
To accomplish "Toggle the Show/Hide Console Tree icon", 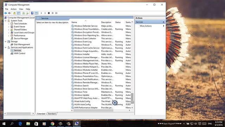I will pos(19,13).
